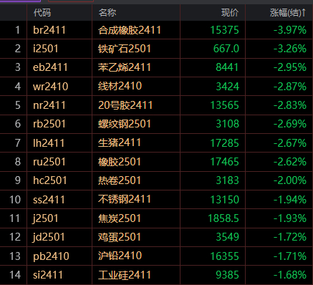313x285 pixels.
Task: Click the 代码 column header
Action: [42, 12]
